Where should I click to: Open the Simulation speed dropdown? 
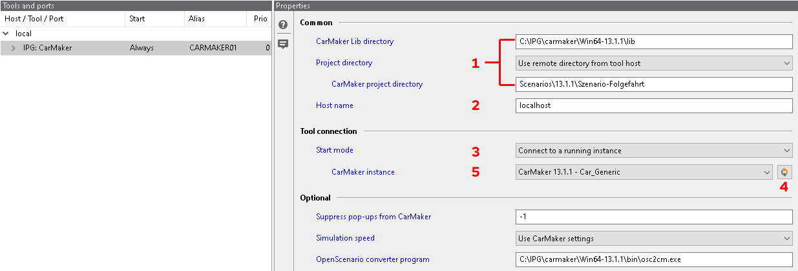coord(654,238)
